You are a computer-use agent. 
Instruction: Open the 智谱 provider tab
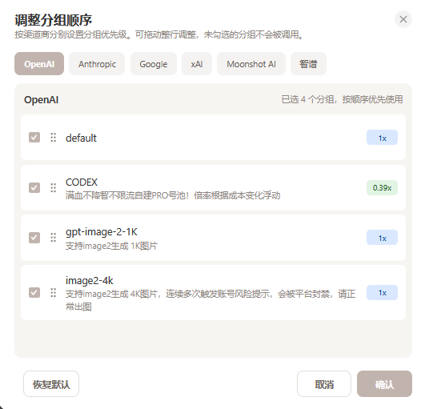(308, 64)
